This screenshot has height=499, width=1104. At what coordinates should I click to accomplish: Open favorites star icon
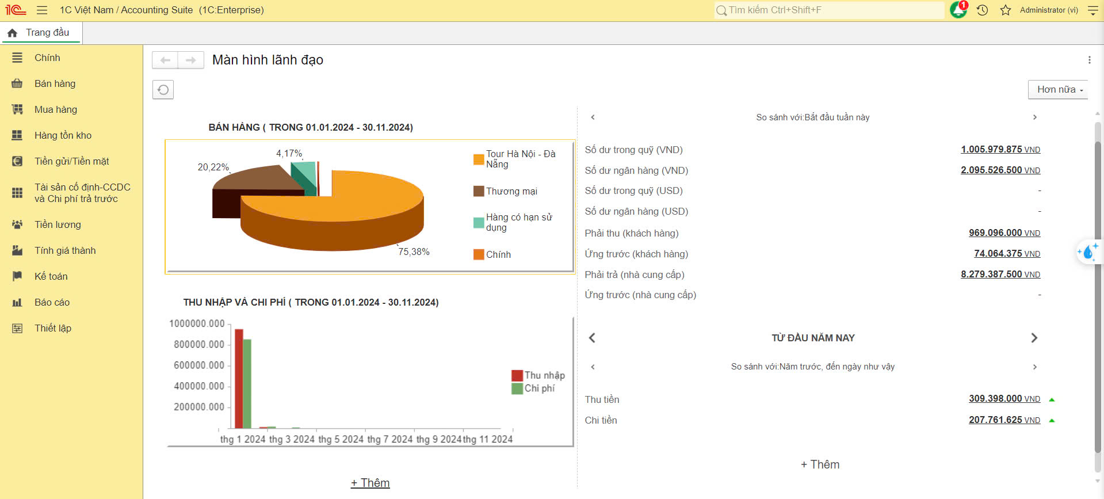(x=1005, y=10)
